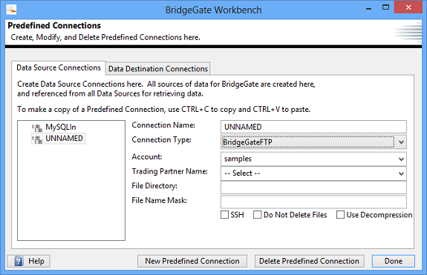This screenshot has width=427, height=275.
Task: Minimize the BridgeGate Workbench window
Action: click(x=369, y=8)
